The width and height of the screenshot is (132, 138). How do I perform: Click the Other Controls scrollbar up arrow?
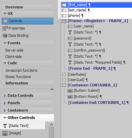(51, 125)
